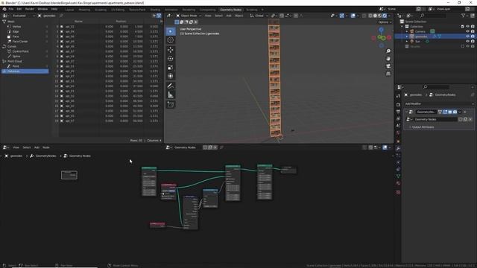Open viewport Select menu
477x268 pixels.
pyautogui.click(x=218, y=16)
